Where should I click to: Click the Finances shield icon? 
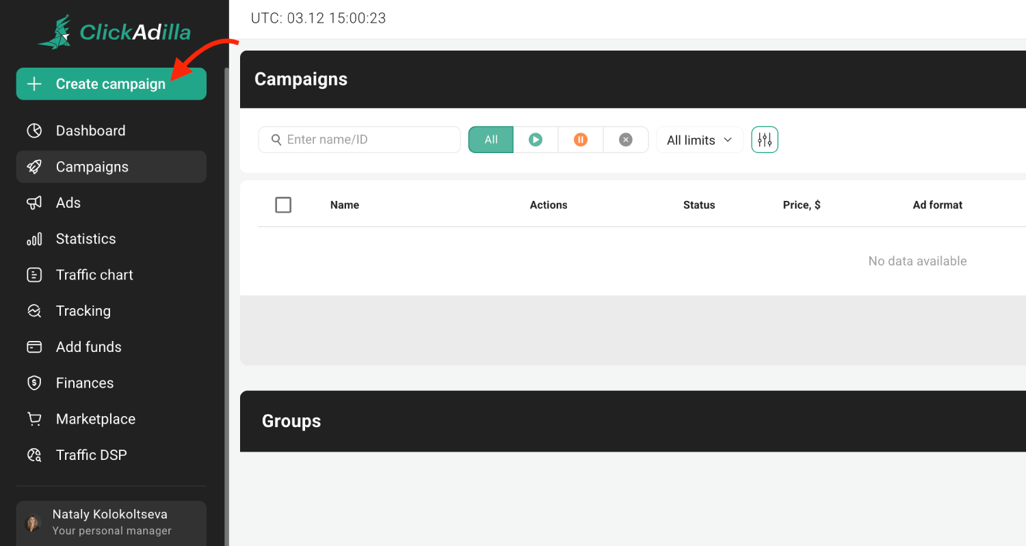click(x=34, y=383)
